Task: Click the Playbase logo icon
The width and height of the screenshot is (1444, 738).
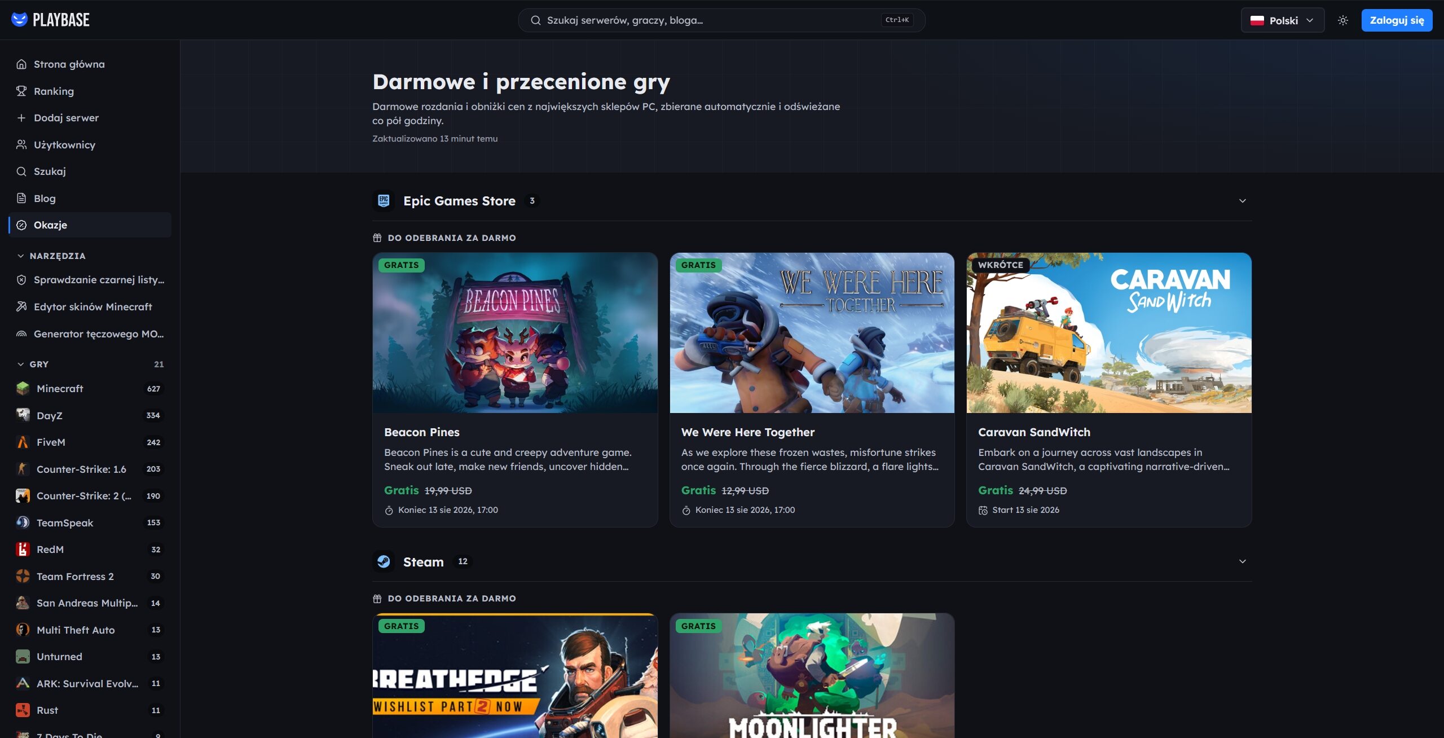Action: [x=19, y=20]
